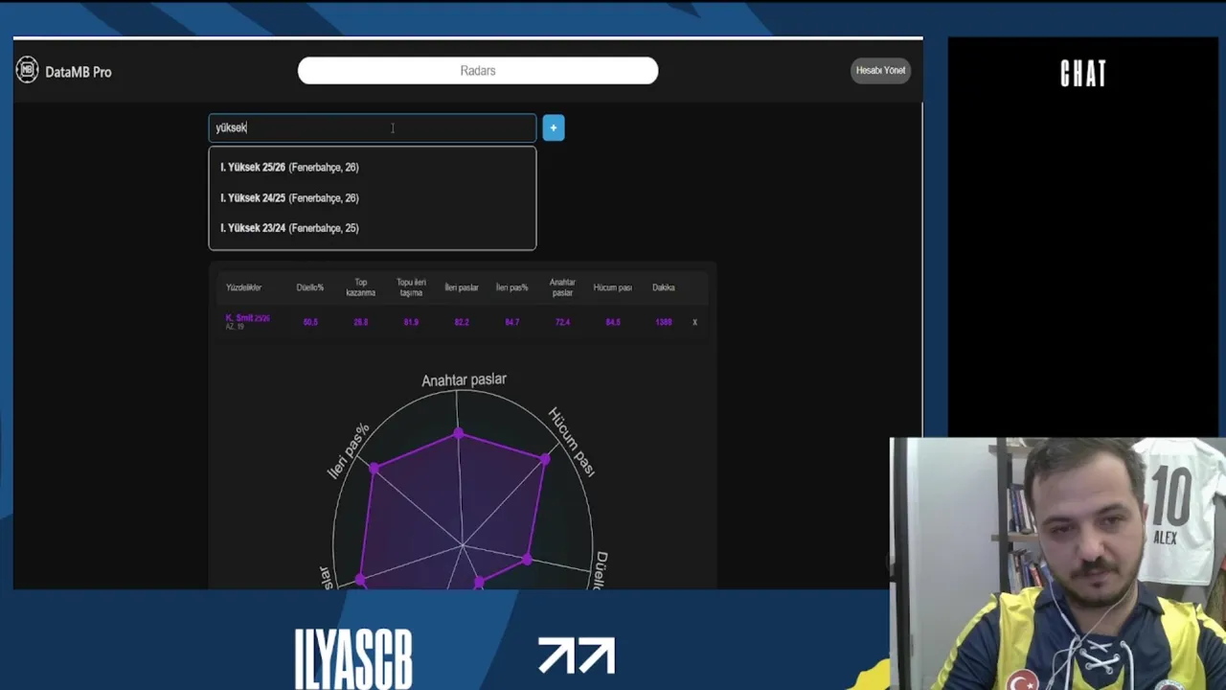Click the double-arrow logo in bottom banner
1226x690 pixels.
pyautogui.click(x=577, y=655)
